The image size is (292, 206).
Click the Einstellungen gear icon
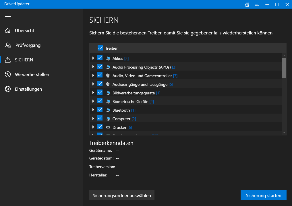[x=8, y=89]
